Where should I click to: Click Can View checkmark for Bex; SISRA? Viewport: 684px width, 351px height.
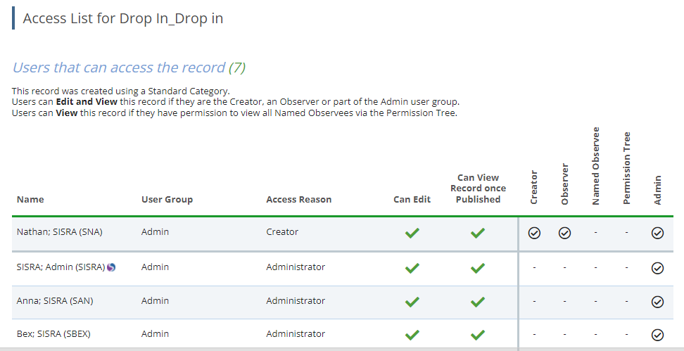pos(478,335)
